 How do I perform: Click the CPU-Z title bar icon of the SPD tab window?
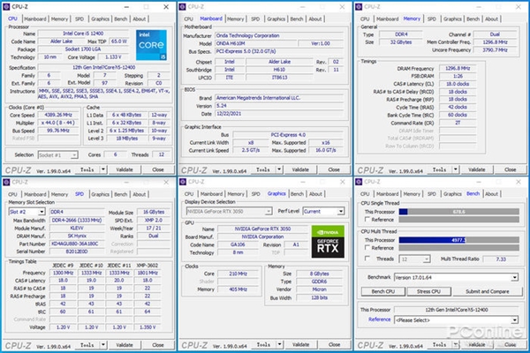click(x=6, y=182)
